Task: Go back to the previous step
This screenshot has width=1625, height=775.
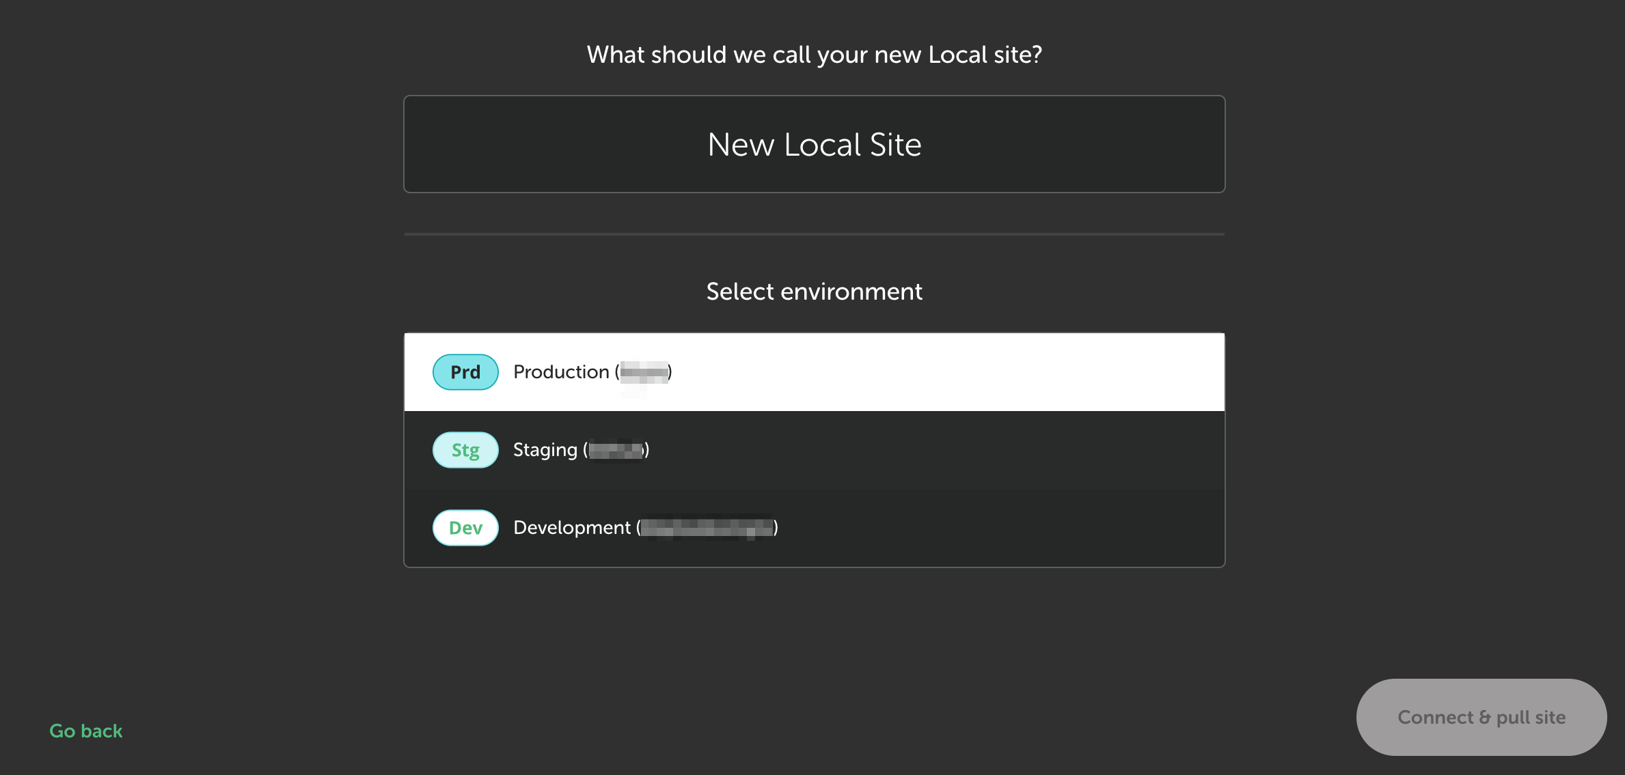Action: (85, 731)
